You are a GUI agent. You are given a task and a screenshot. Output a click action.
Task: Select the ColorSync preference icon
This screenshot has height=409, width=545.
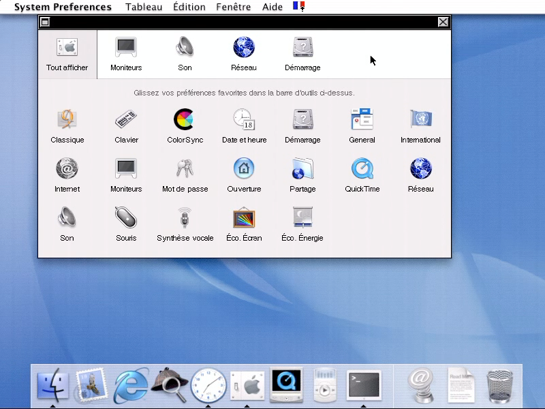tap(185, 126)
